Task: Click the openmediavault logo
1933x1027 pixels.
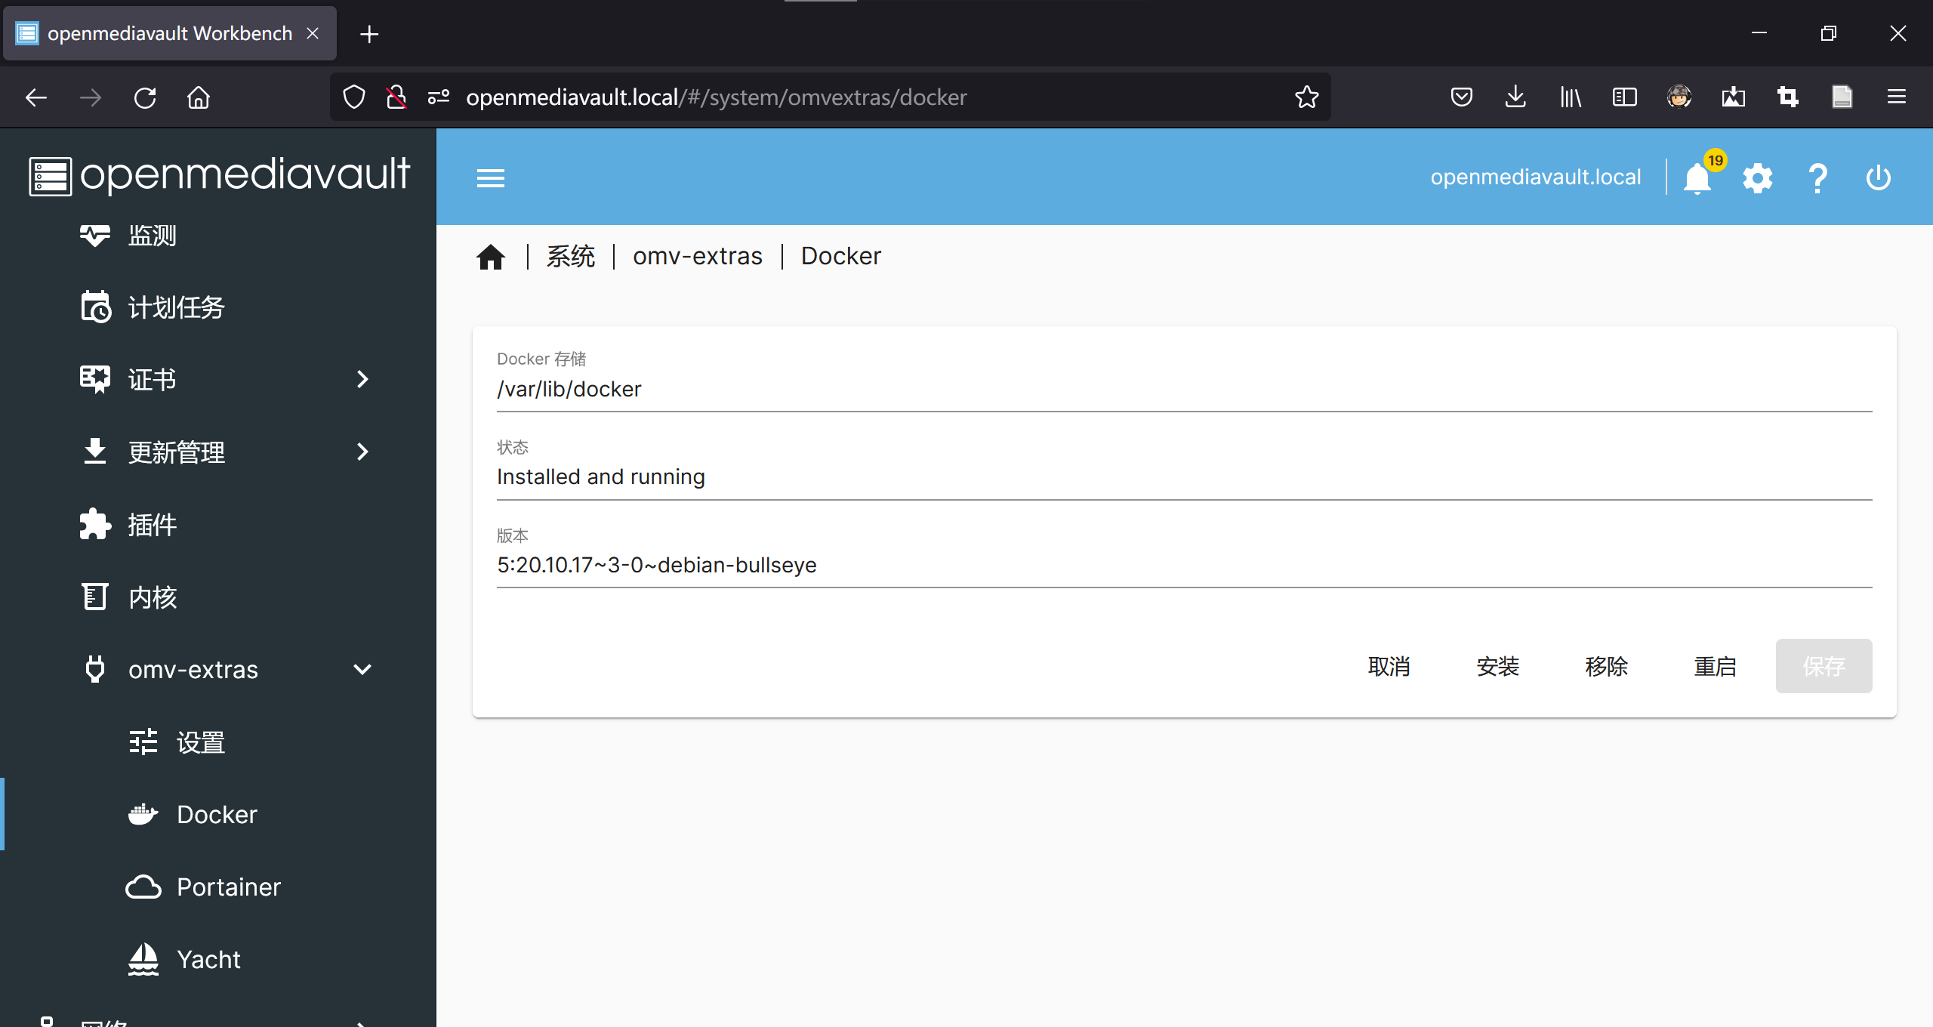Action: [219, 175]
